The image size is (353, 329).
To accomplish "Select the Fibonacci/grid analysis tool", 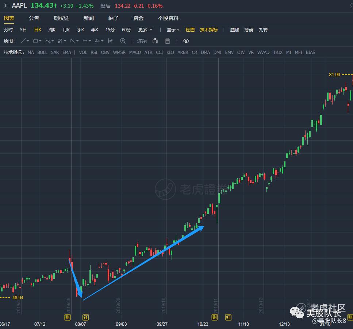I will click(60, 41).
